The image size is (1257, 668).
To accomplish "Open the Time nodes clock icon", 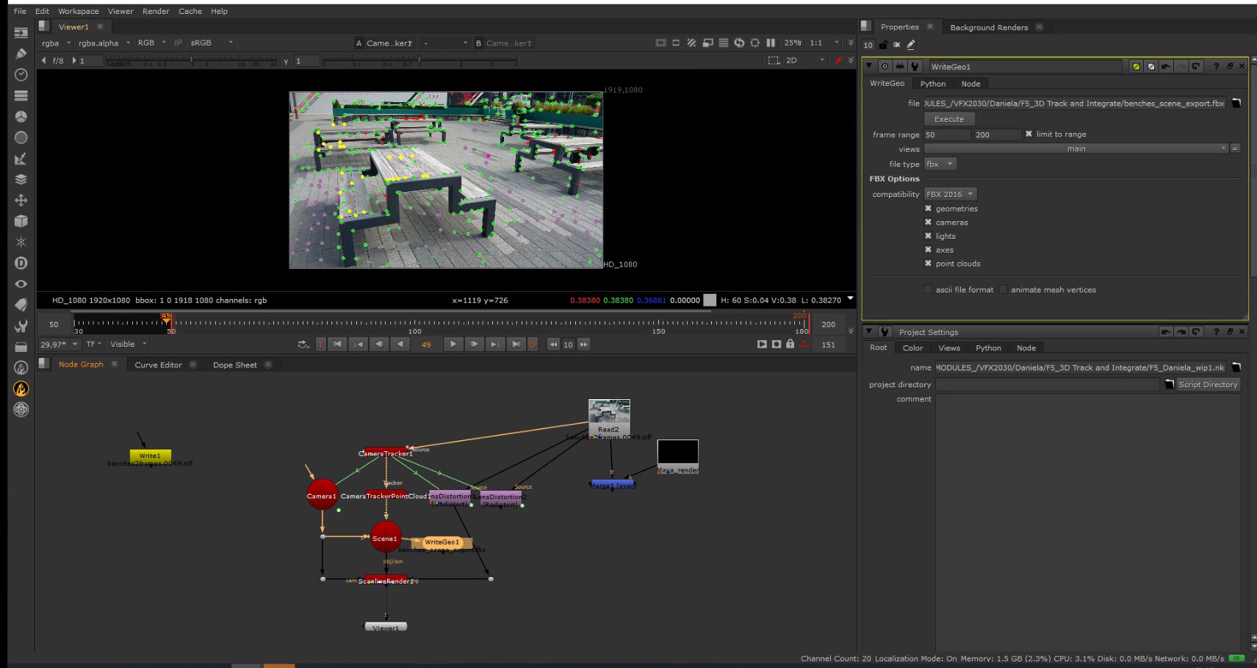I will (21, 74).
